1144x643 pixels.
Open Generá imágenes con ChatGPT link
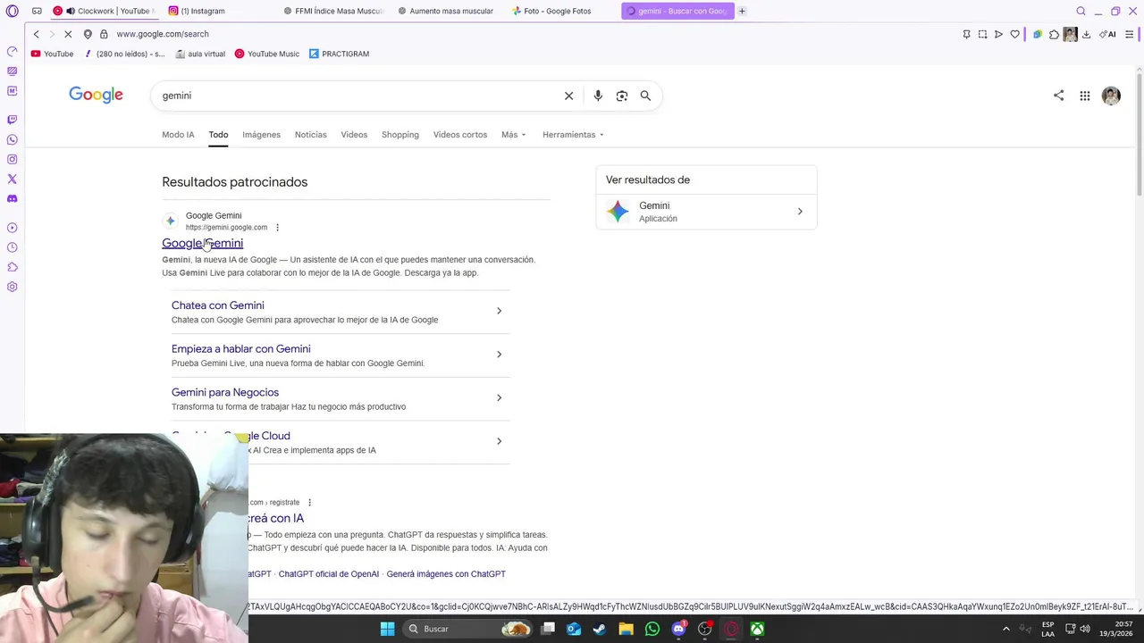[x=446, y=574]
